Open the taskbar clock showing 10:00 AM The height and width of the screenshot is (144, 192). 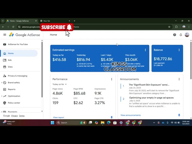pos(186,123)
